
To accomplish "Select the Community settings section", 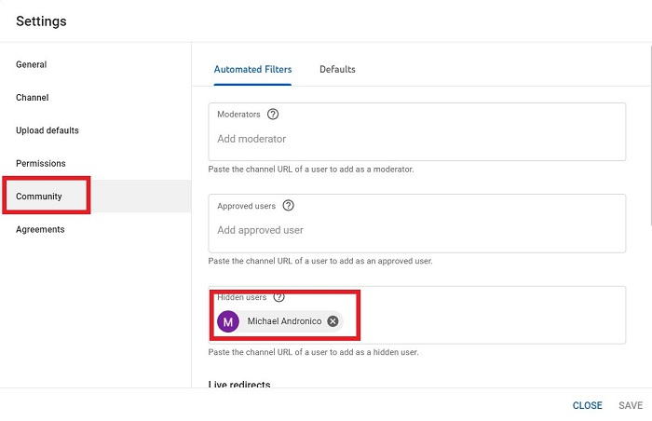I will [x=39, y=197].
